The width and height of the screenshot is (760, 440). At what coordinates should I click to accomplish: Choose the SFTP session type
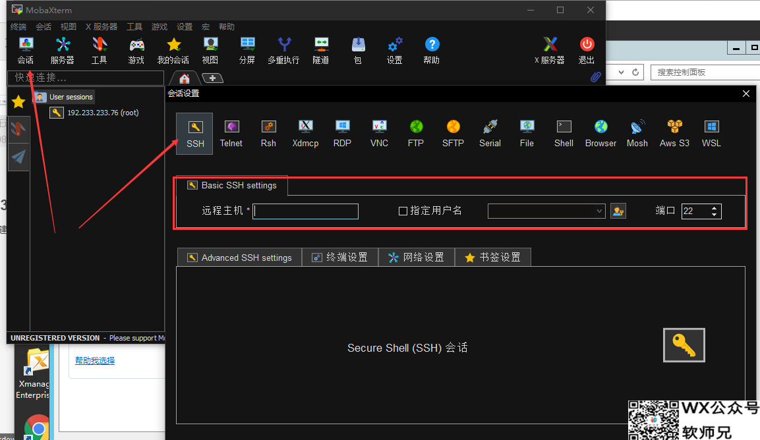pyautogui.click(x=453, y=134)
